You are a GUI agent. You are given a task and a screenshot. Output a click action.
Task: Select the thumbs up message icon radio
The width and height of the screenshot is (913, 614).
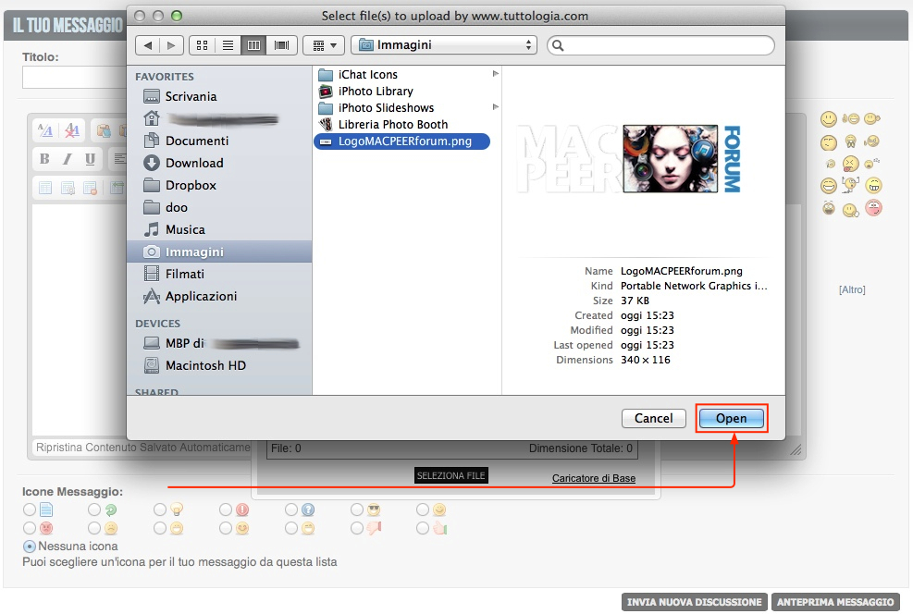[423, 528]
